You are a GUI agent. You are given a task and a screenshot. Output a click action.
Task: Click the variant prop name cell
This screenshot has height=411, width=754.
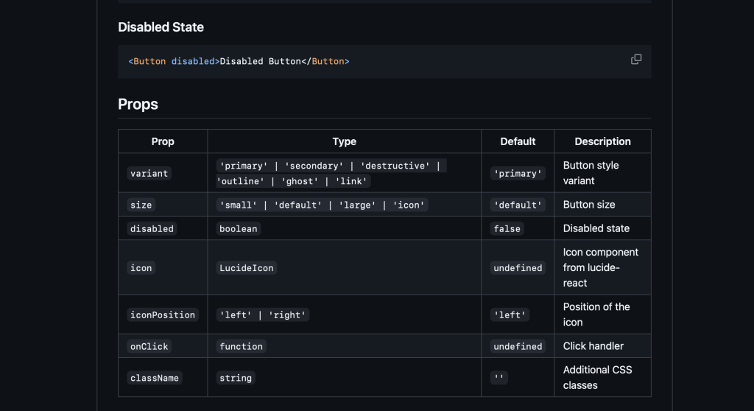click(x=149, y=174)
